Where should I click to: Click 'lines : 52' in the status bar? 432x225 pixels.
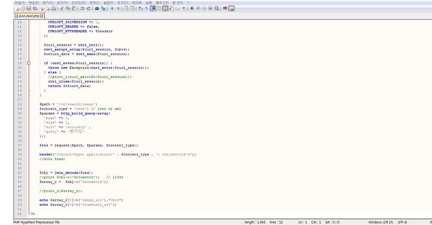276,222
